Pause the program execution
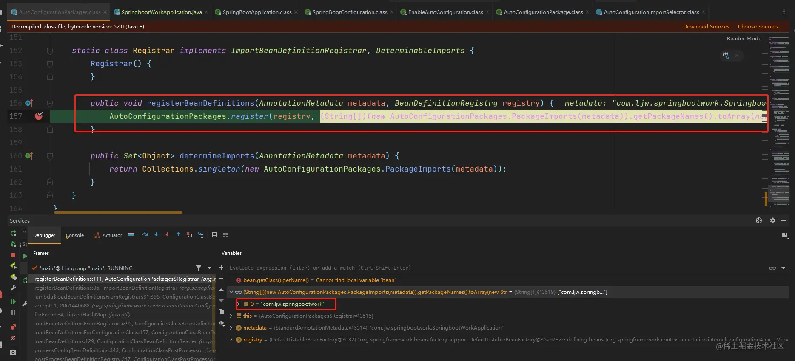This screenshot has width=795, height=361. coord(13,313)
